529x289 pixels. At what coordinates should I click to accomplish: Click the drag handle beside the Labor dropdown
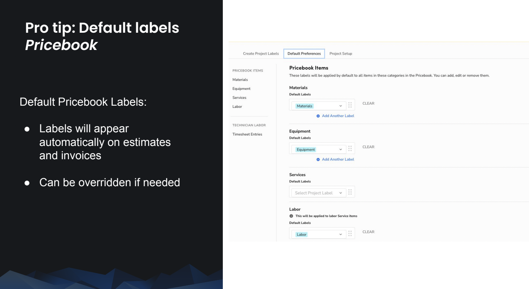[x=350, y=233]
